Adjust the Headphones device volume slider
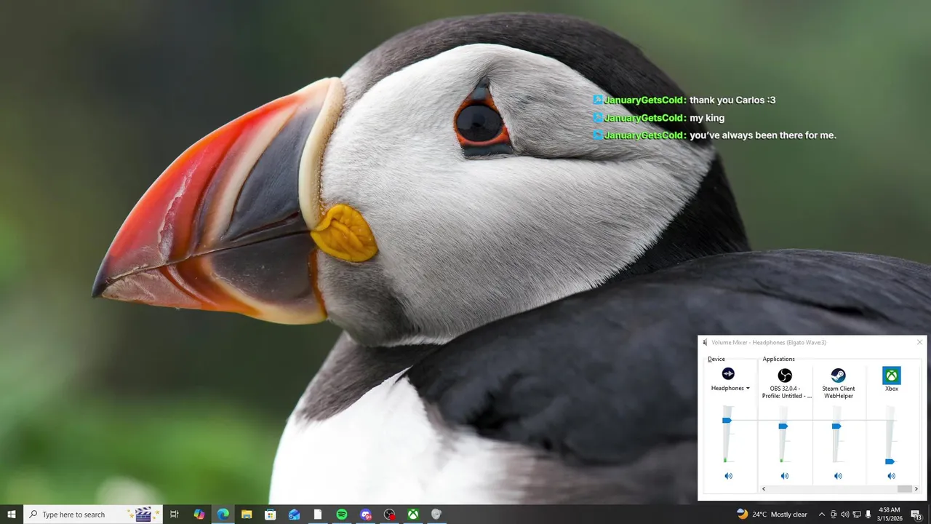931x524 pixels. click(x=727, y=420)
